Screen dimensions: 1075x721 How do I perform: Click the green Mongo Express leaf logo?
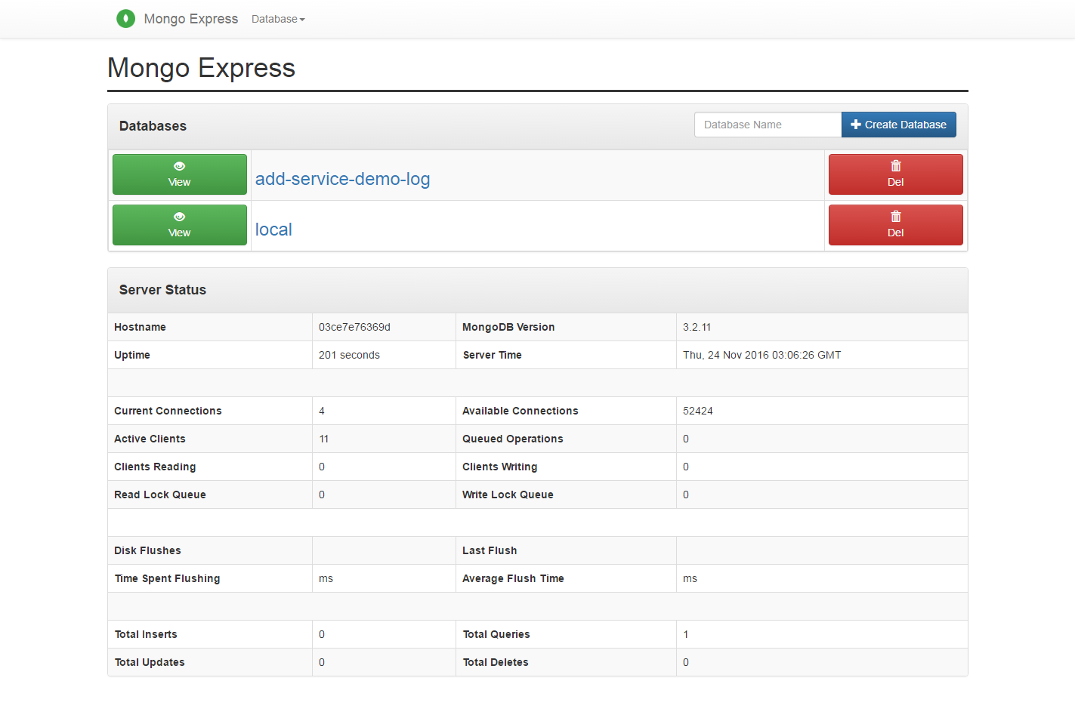(x=125, y=19)
